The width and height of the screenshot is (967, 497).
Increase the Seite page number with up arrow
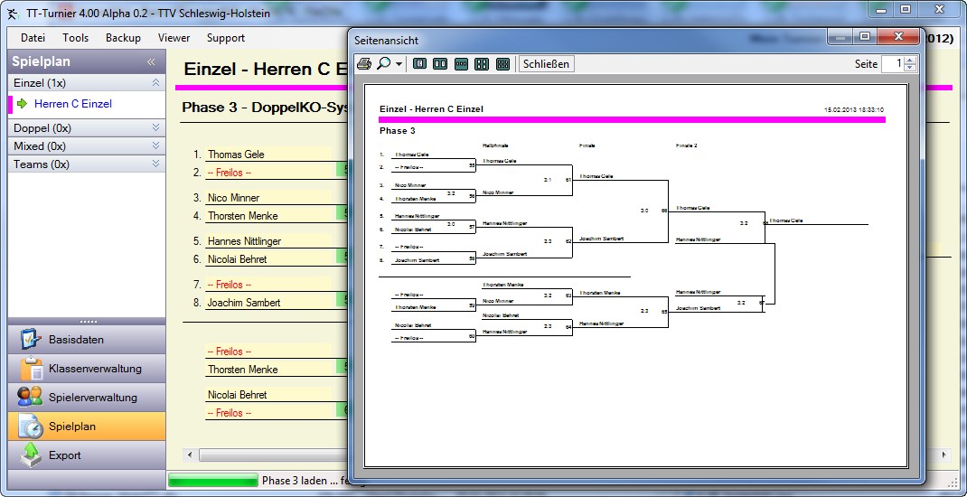910,61
